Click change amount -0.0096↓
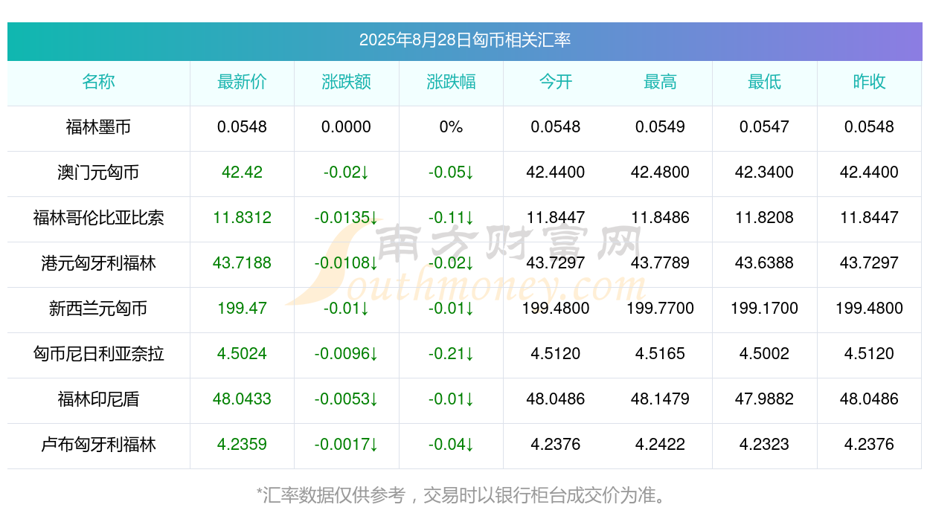 coord(347,354)
